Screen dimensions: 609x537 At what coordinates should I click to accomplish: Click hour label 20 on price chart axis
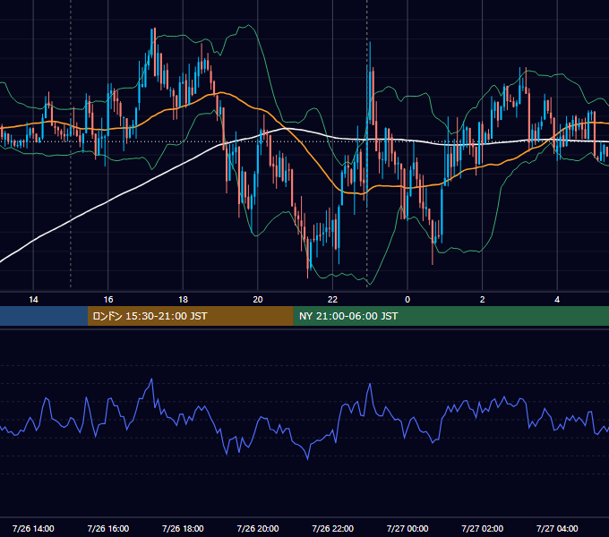258,300
